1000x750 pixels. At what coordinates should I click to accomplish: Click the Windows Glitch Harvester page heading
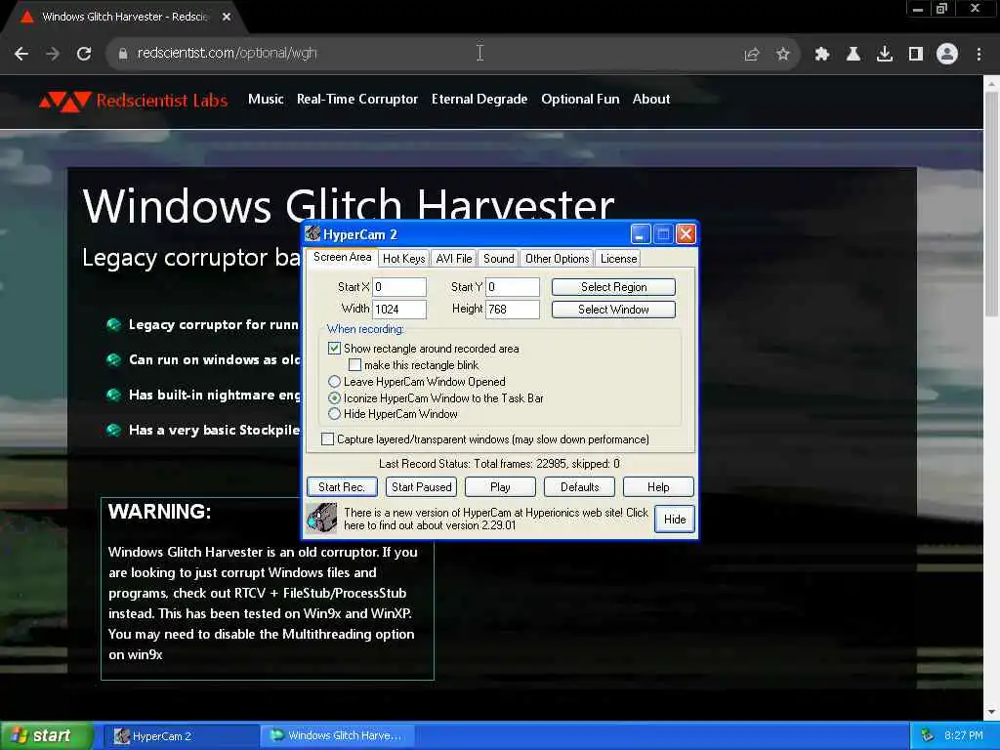pyautogui.click(x=349, y=205)
